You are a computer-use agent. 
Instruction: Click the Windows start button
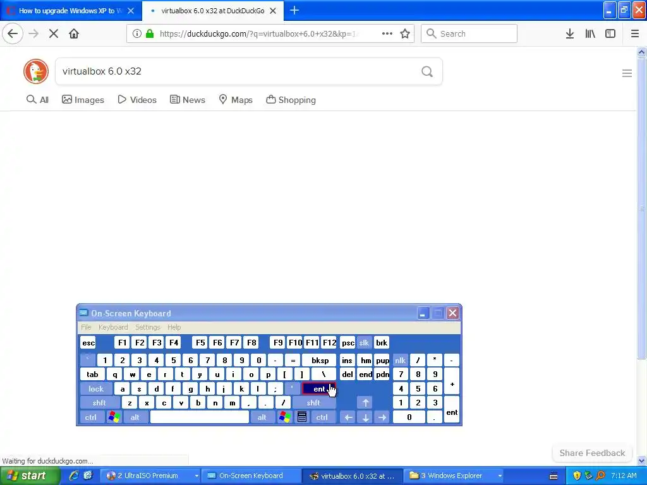pos(30,476)
